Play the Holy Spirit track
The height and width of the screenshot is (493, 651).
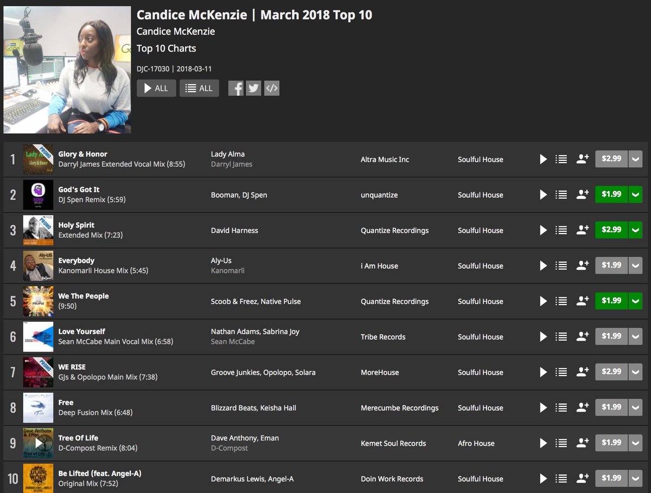543,230
